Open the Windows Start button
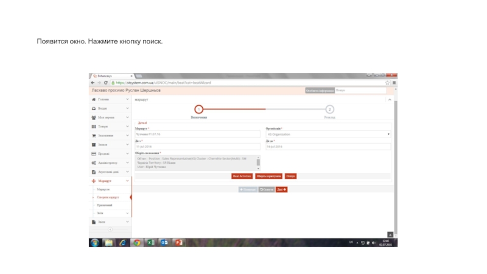 pyautogui.click(x=95, y=242)
